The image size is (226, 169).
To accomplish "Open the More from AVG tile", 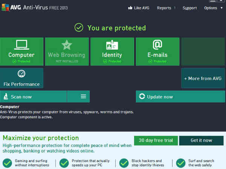I will [x=203, y=78].
